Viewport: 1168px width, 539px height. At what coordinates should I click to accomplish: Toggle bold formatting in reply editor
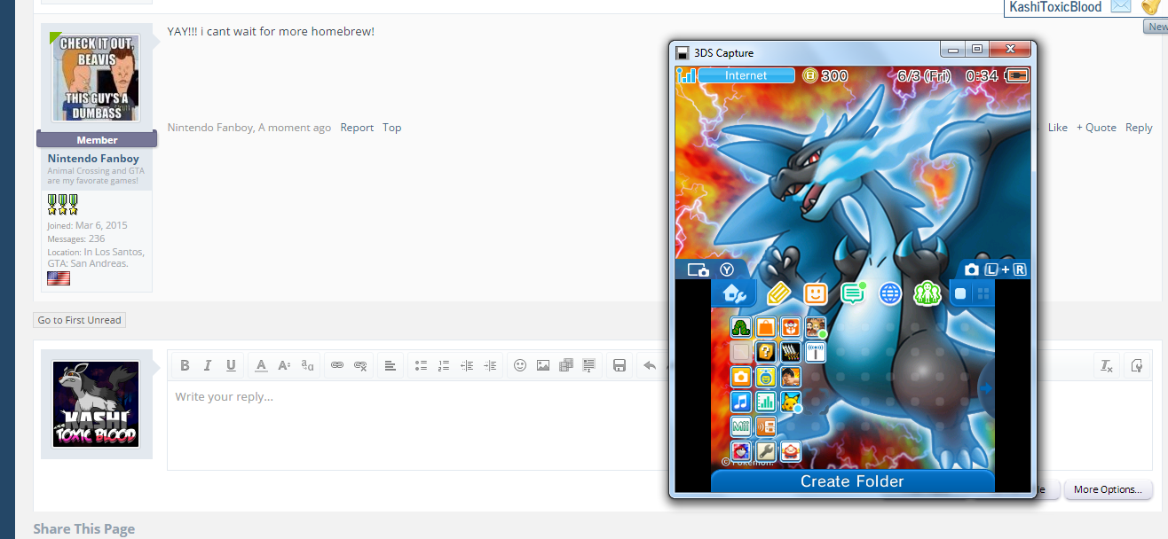tap(185, 365)
